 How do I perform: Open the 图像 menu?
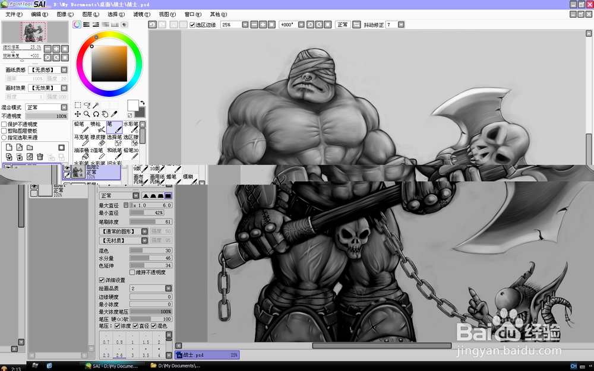click(x=65, y=14)
